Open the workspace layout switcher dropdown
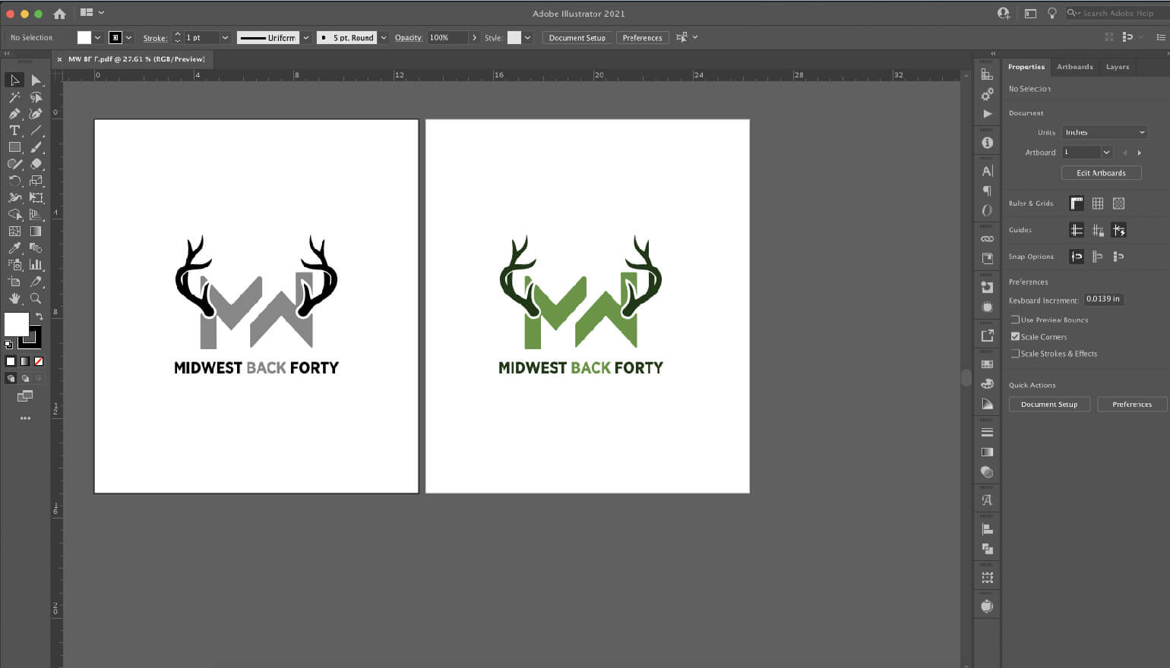The image size is (1170, 668). click(x=92, y=13)
